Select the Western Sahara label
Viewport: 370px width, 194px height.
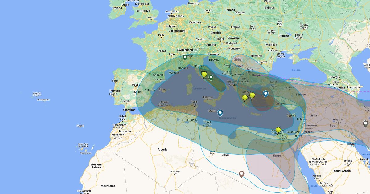coord(96,166)
